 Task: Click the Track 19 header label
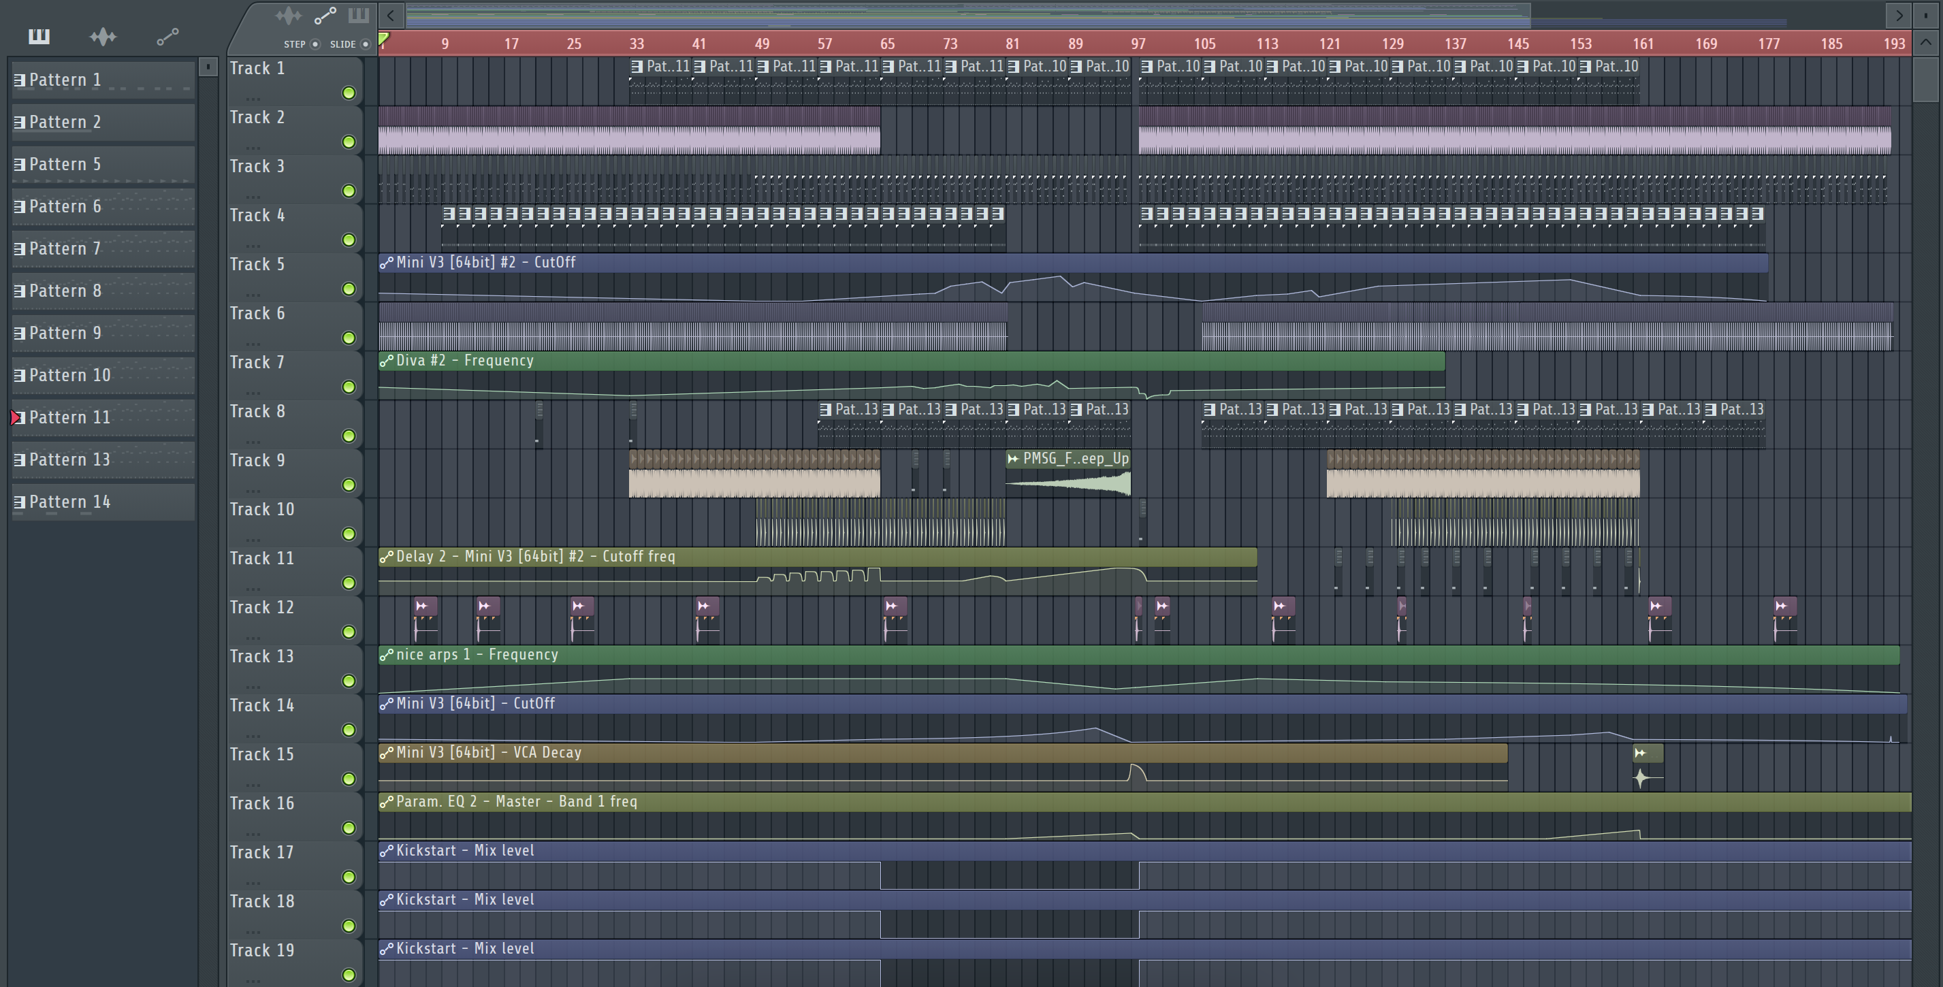pyautogui.click(x=263, y=951)
